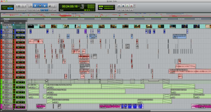Click the Amb 3 track name
Image resolution: width=211 pixels, height=112 pixels.
(x=7, y=90)
